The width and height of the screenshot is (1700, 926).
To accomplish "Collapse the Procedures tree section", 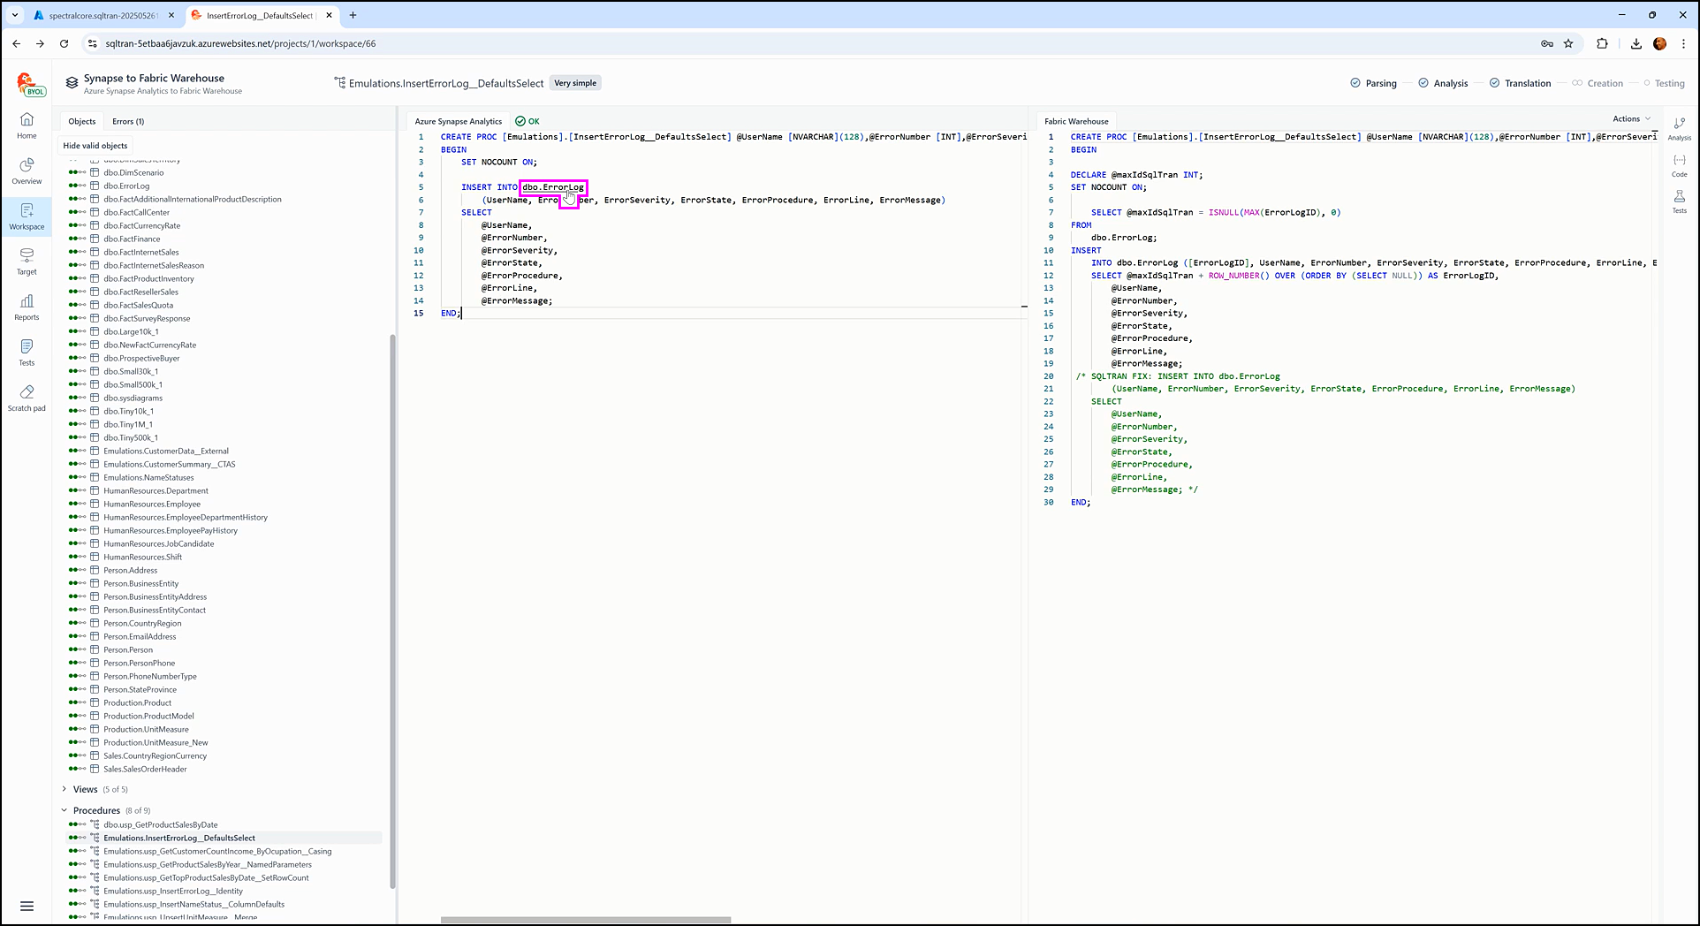I will [65, 810].
